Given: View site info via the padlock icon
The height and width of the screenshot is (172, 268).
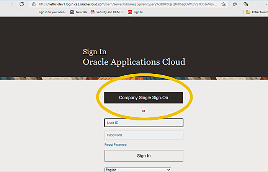Looking at the screenshot, I should tap(34, 4).
